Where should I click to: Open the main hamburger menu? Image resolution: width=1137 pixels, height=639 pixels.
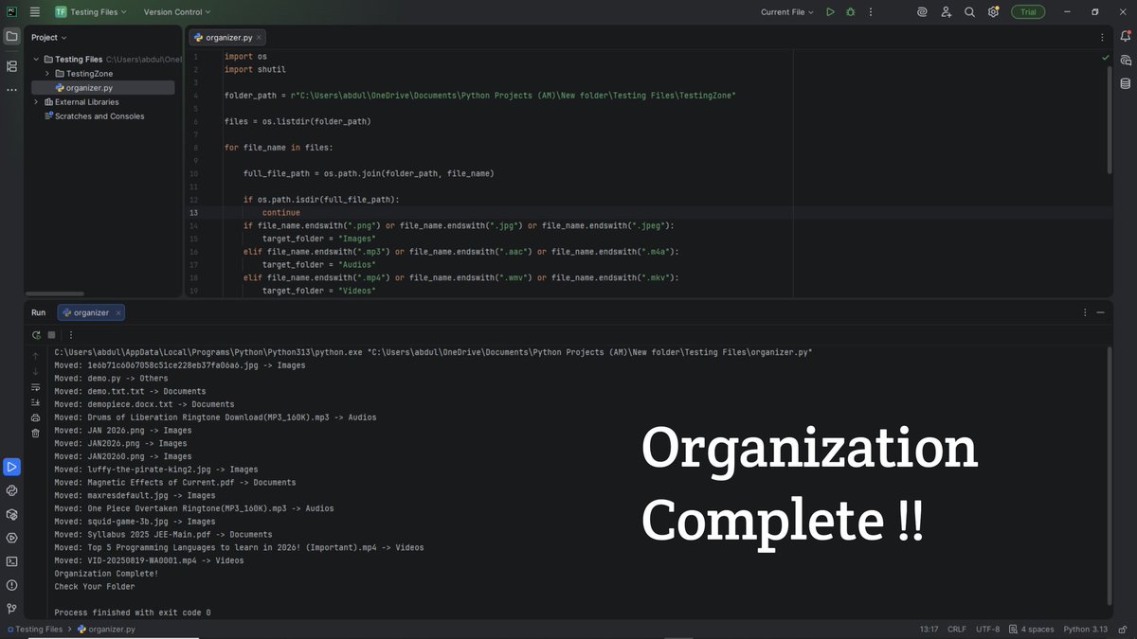click(34, 12)
